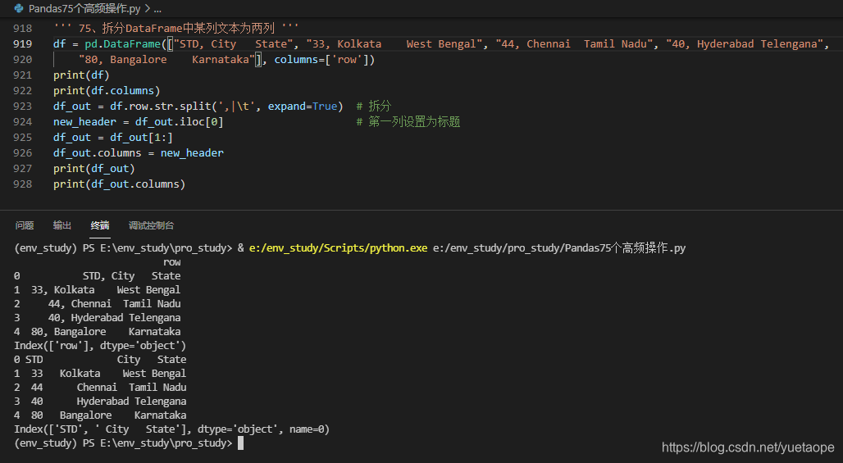
Task: Click line number 918 in the gutter
Action: [23, 28]
